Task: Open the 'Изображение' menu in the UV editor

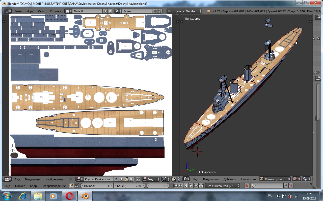Action: tap(54, 179)
